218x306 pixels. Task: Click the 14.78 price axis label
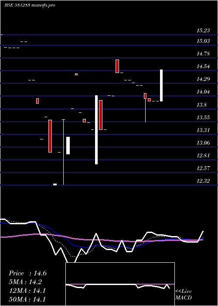click(x=203, y=54)
